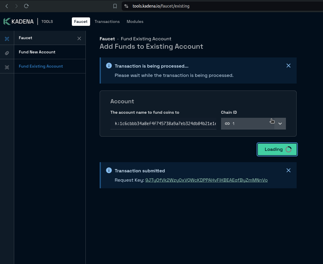Image resolution: width=323 pixels, height=264 pixels.
Task: Open the Faucet tab in top navigation
Action: tap(81, 22)
